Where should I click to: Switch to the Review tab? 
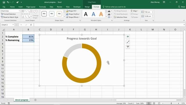coord(59,7)
